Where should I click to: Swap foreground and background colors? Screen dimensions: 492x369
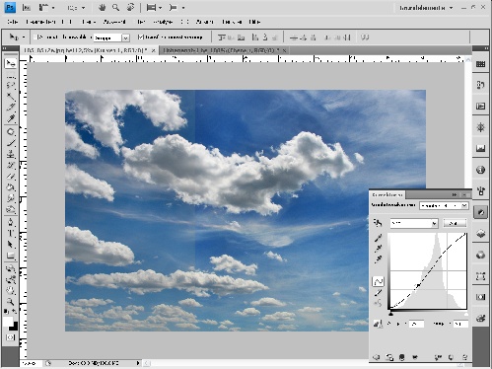coord(15,311)
